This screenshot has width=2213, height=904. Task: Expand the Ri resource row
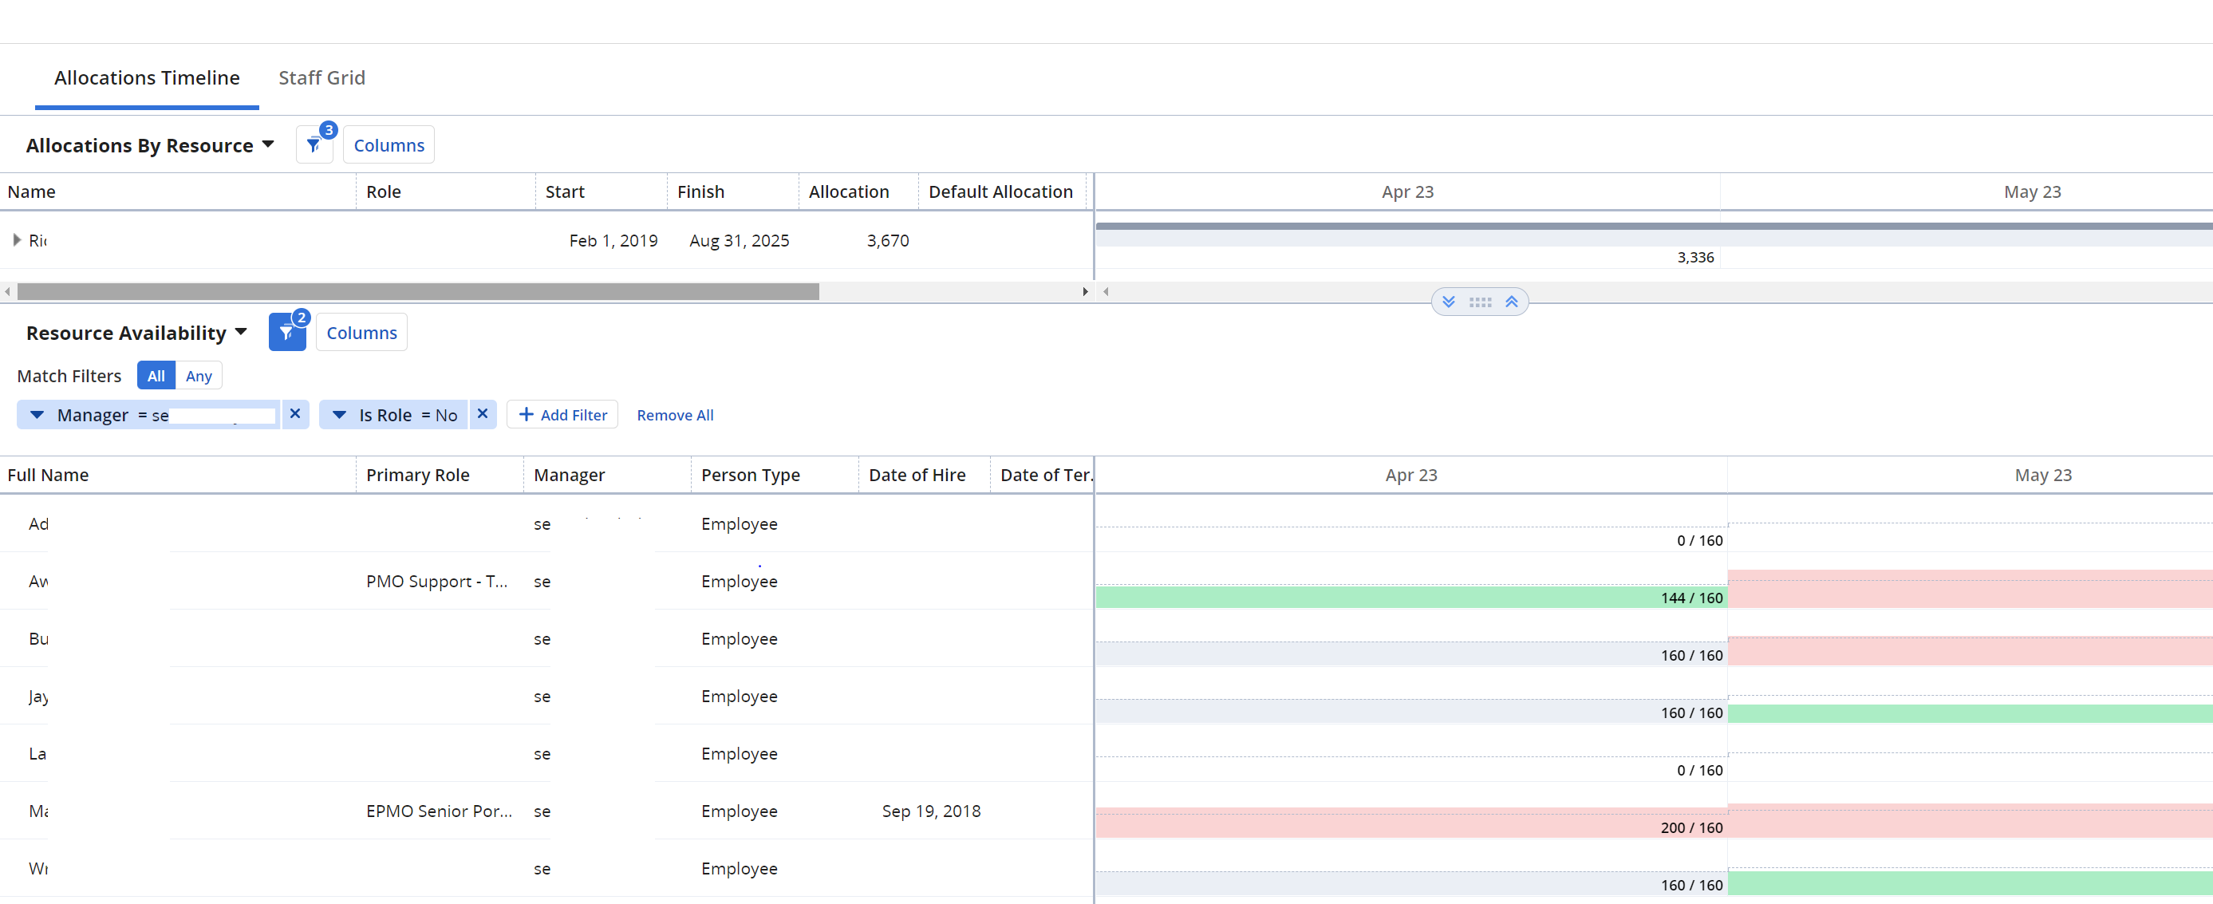coord(16,239)
